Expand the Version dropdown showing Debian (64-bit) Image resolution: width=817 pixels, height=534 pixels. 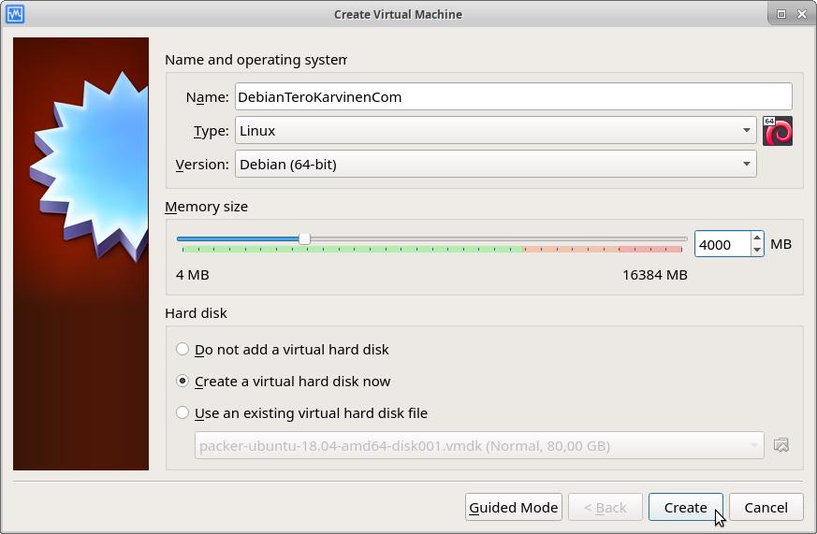tap(496, 165)
